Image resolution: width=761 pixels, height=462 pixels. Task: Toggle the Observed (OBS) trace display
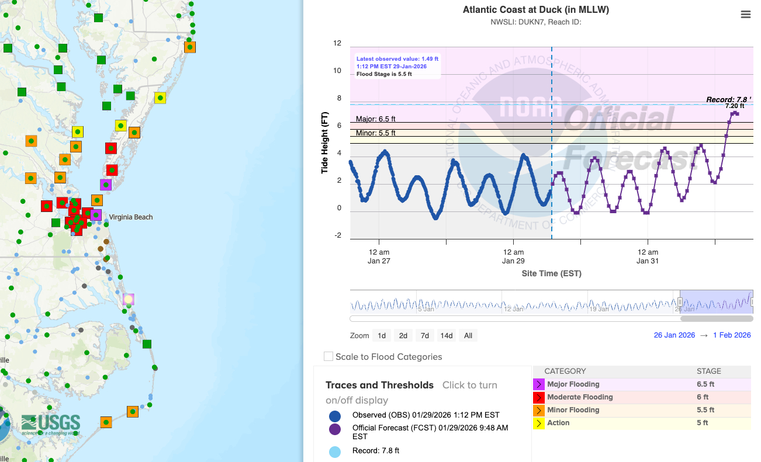coord(335,416)
